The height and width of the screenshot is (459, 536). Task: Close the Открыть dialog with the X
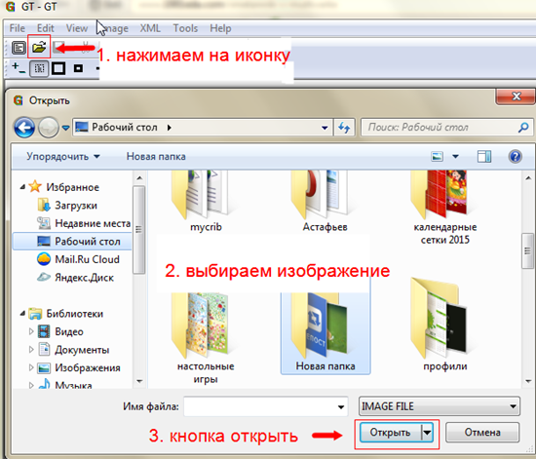click(x=517, y=96)
